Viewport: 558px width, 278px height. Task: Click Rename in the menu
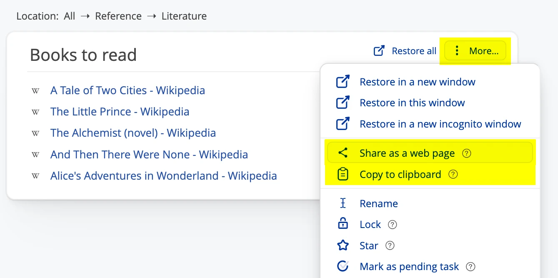(x=378, y=203)
